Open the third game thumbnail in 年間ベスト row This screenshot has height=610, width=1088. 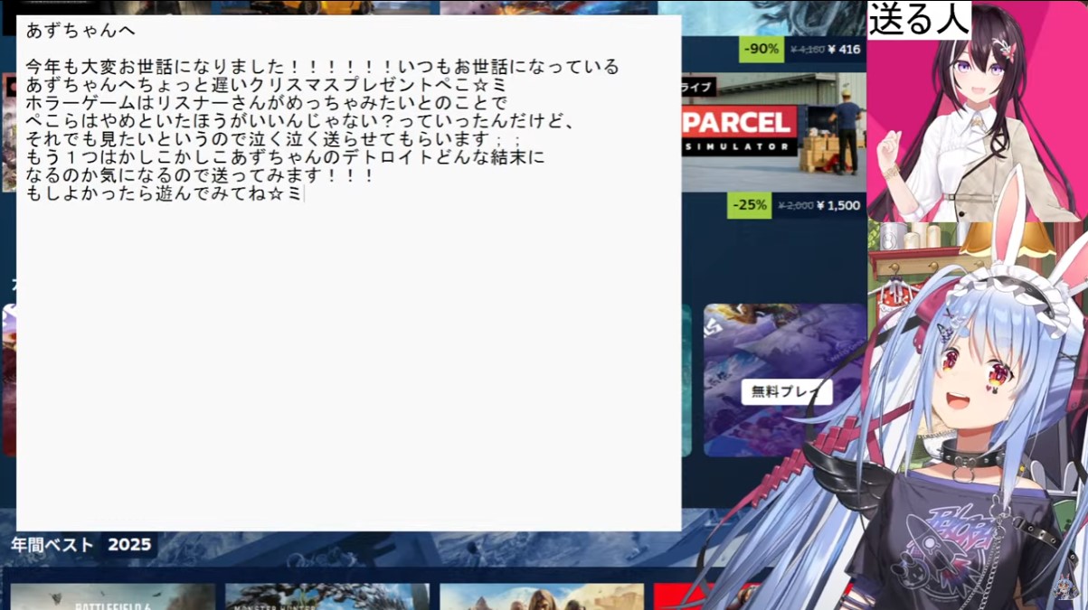point(541,596)
